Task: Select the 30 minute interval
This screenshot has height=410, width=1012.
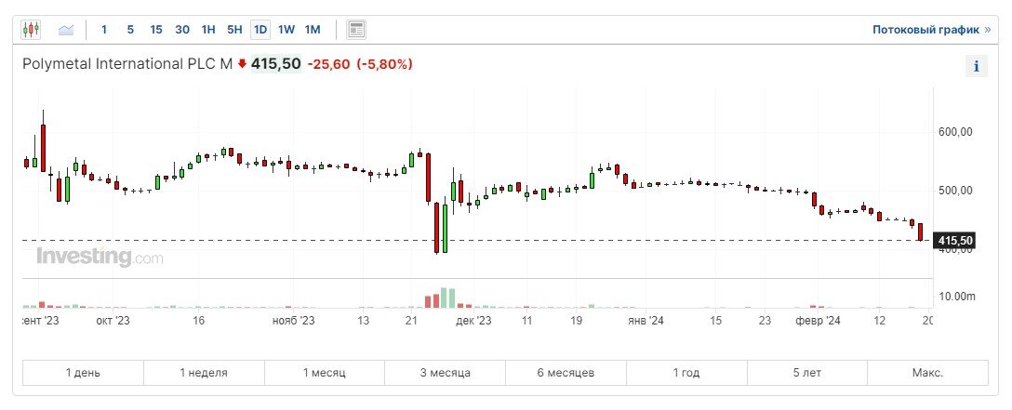Action: tap(182, 29)
